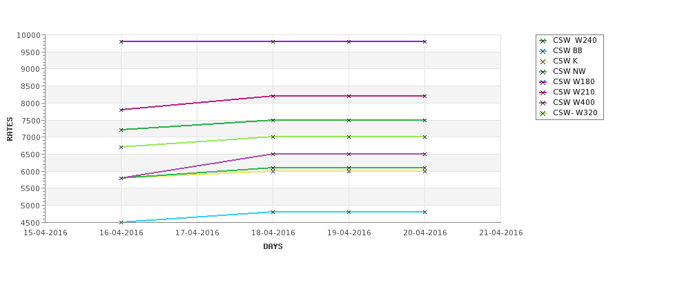The height and width of the screenshot is (296, 673).
Task: Click the CSW W180 point on 16-04-2016
Action: 121,41
